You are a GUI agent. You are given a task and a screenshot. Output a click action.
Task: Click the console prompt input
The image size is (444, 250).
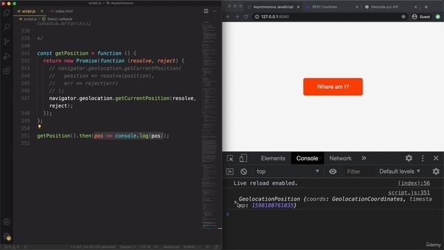click(x=334, y=215)
